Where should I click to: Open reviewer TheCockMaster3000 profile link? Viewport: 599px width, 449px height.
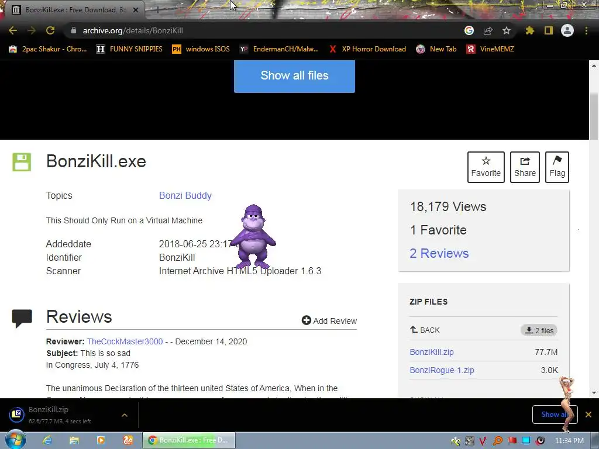[125, 341]
